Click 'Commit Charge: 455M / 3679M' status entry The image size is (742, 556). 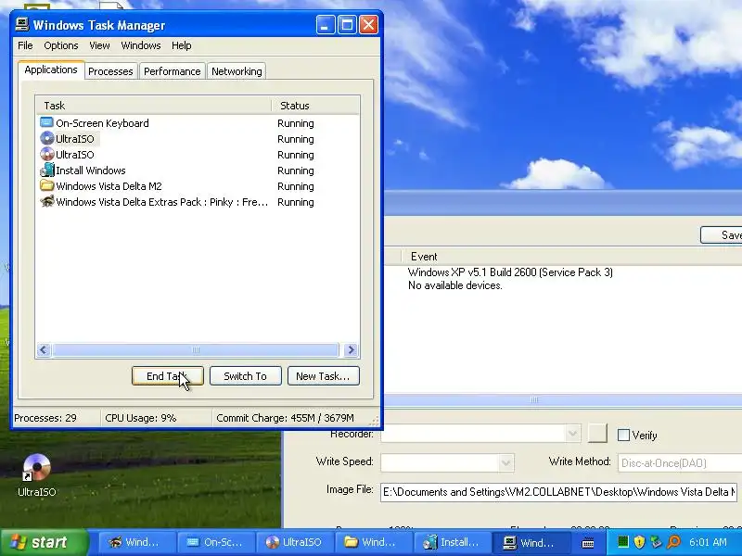[285, 418]
